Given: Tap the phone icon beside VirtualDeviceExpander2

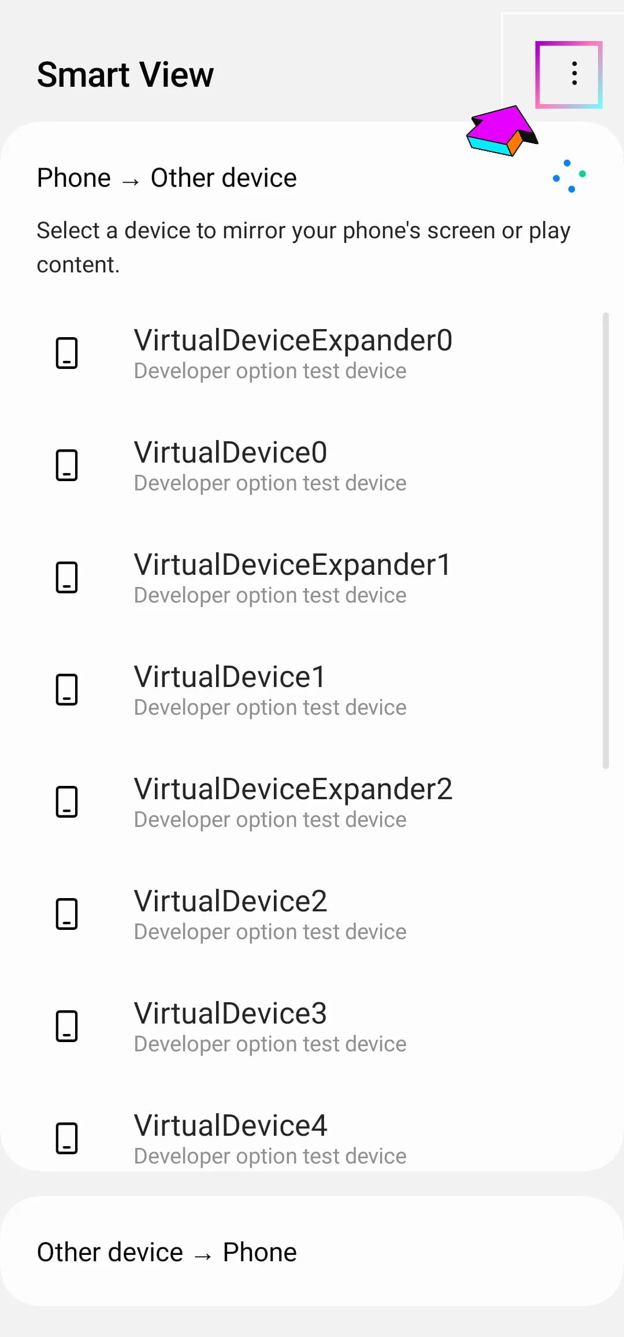Looking at the screenshot, I should click(66, 802).
